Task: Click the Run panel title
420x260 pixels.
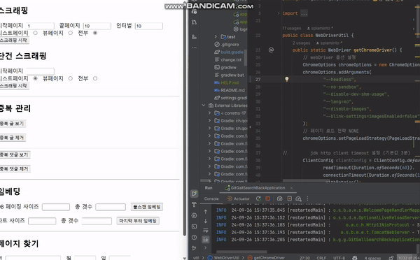Action: click(209, 188)
